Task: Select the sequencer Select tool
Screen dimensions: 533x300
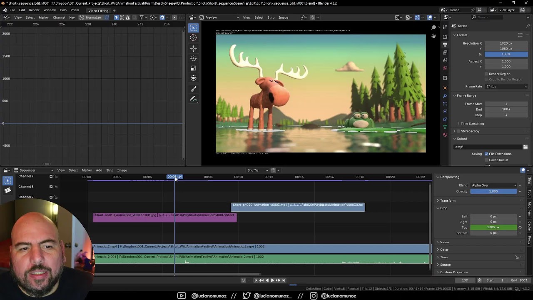Action: coord(7,180)
